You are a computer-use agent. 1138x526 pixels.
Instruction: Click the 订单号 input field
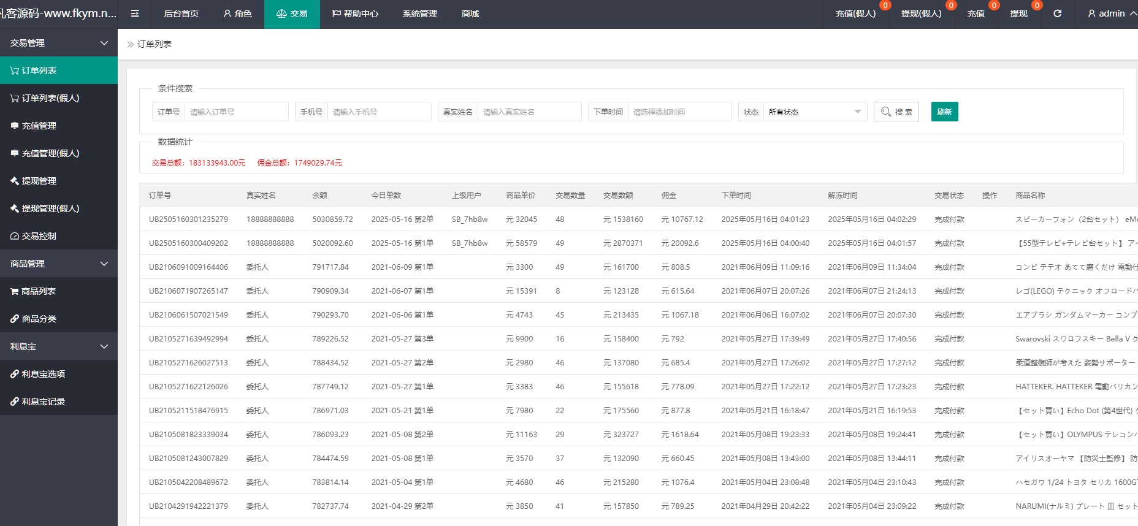click(236, 112)
